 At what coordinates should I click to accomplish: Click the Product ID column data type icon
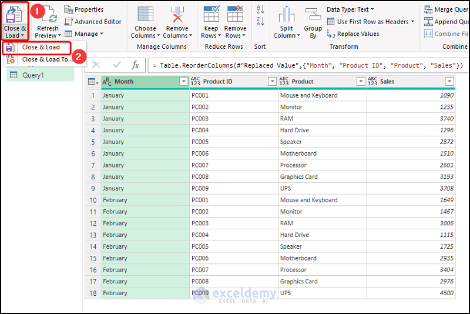coord(196,81)
